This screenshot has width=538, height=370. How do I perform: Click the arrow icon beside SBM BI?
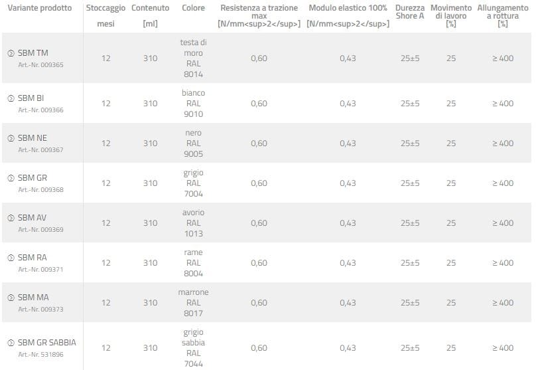[x=11, y=98]
